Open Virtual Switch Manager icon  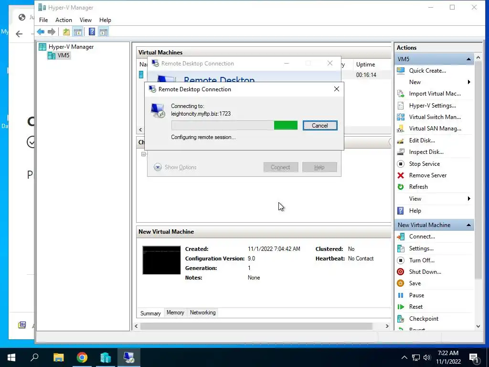tap(401, 117)
